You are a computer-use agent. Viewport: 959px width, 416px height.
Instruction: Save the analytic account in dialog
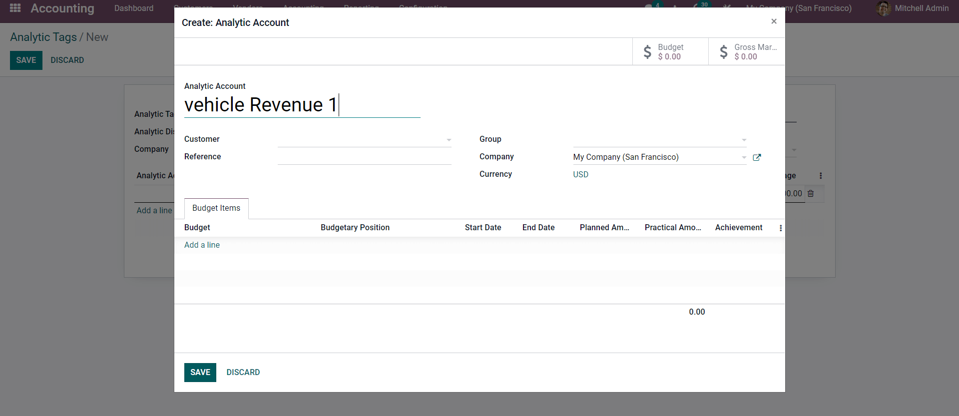200,373
